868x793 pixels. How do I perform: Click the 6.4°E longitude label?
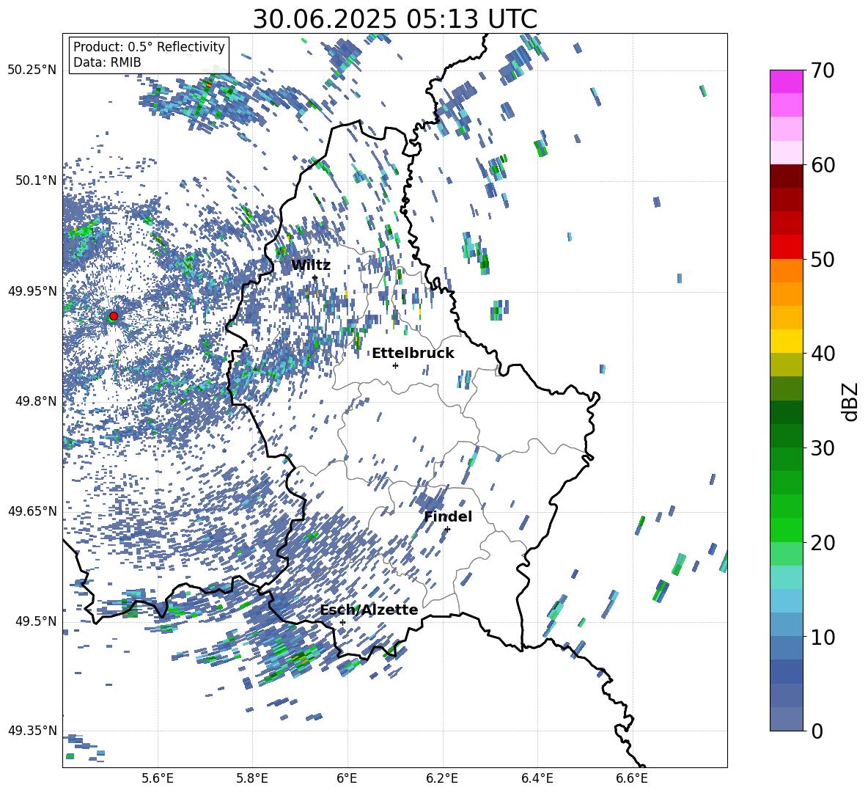click(x=537, y=778)
